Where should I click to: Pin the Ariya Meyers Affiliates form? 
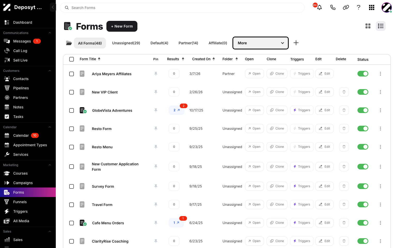coord(156,74)
